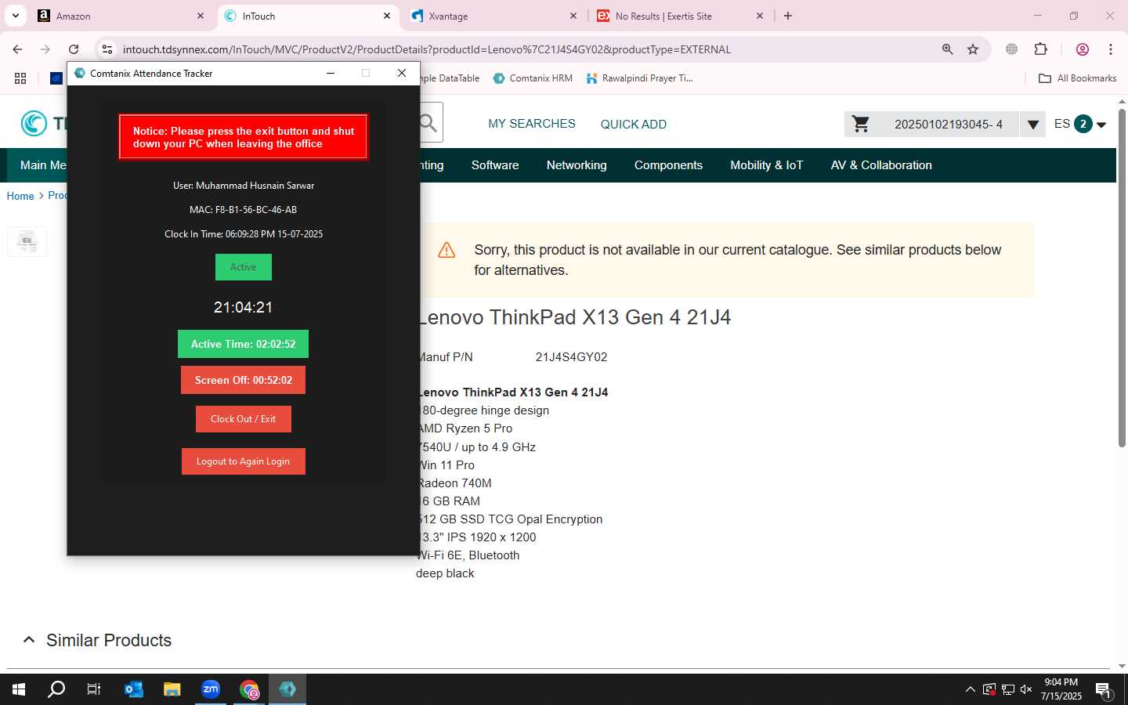Image resolution: width=1128 pixels, height=705 pixels.
Task: Click the Lenovo ThinkPad X13 Gen 4 21J4 heading
Action: pos(575,317)
